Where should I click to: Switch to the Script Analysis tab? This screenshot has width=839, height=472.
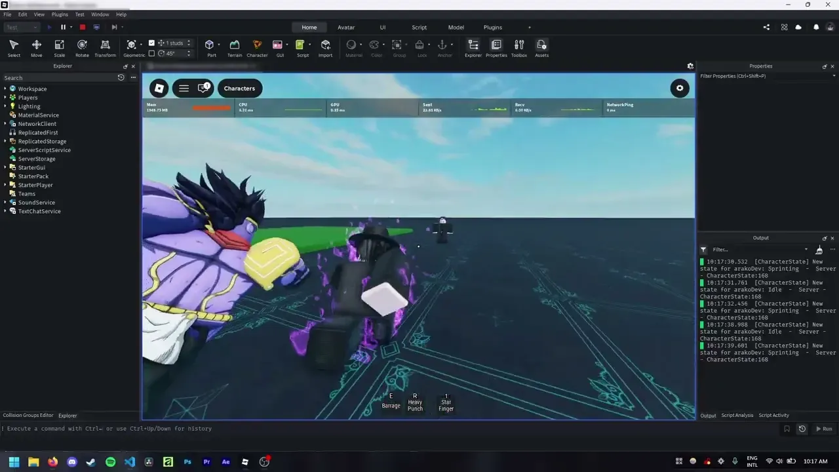[x=737, y=416]
